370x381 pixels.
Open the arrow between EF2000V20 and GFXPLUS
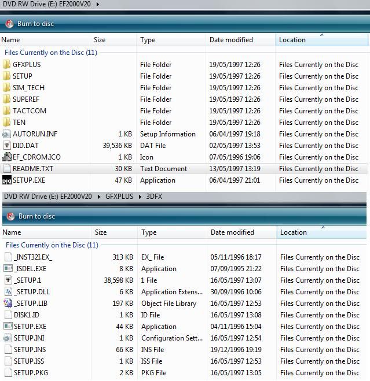coord(98,197)
